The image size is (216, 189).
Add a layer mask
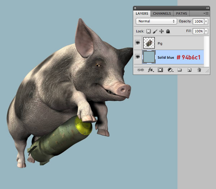coord(160,70)
